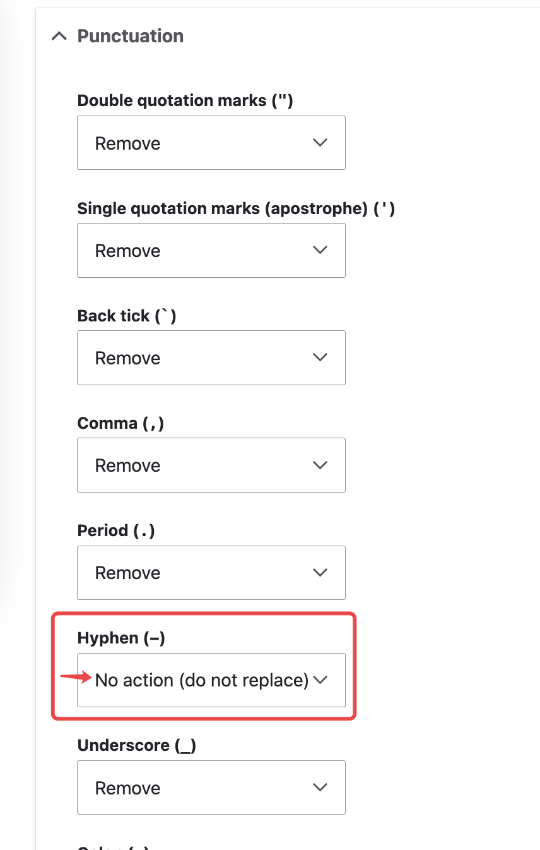540x850 pixels.
Task: Open the Double quotation marks dropdown
Action: pyautogui.click(x=211, y=143)
